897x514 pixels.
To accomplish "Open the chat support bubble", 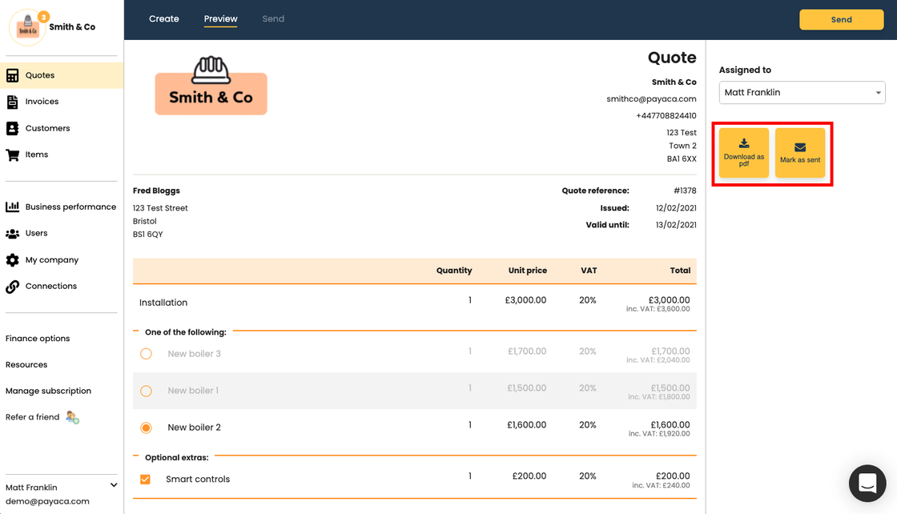I will coord(867,483).
